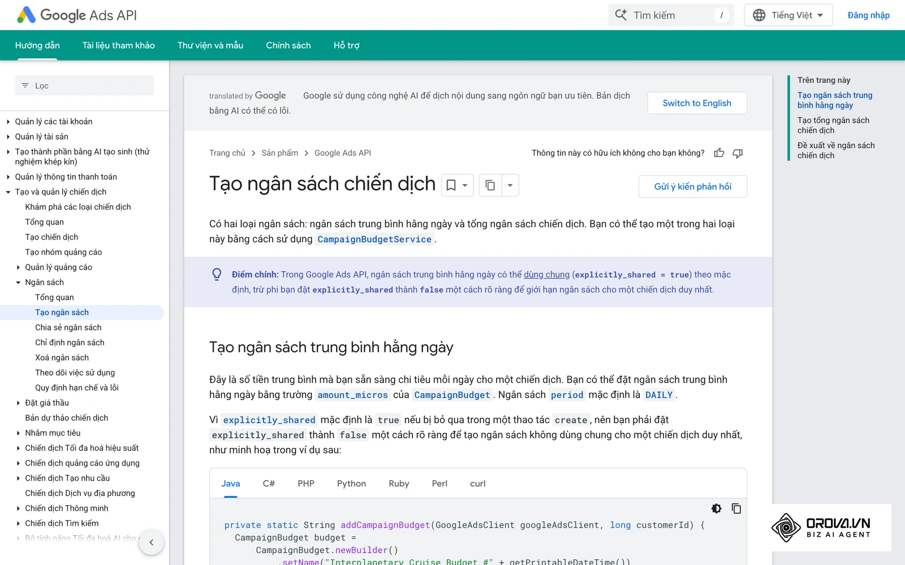
Task: Open the Tiếng Việt language dropdown
Action: click(x=788, y=15)
